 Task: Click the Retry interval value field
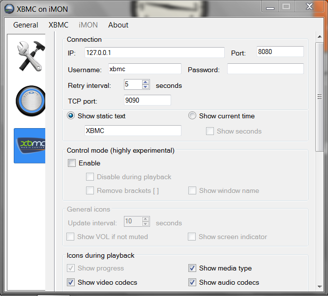pyautogui.click(x=133, y=84)
